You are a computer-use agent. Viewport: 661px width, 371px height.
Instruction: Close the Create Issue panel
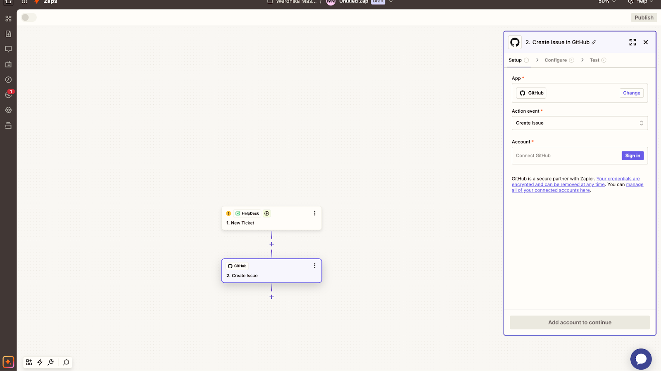coord(646,42)
